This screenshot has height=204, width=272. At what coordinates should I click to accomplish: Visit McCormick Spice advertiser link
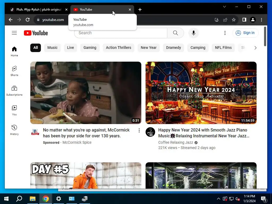click(77, 142)
